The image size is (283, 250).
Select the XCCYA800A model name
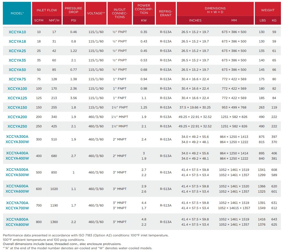17,219
